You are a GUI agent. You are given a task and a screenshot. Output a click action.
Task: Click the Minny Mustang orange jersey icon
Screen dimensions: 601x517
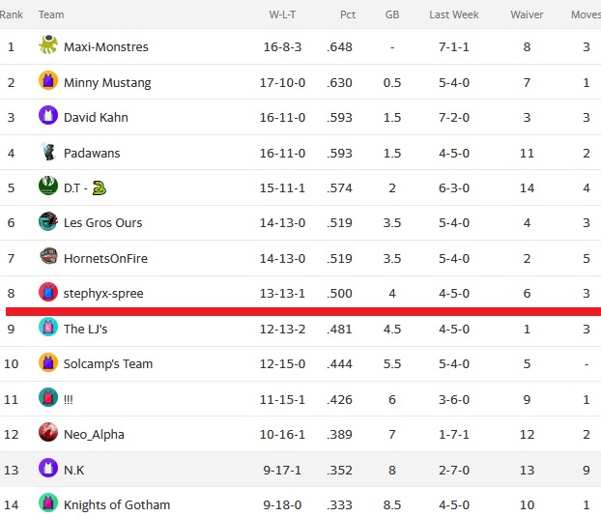pyautogui.click(x=48, y=80)
